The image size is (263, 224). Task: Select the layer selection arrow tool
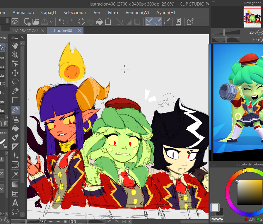coord(15,64)
